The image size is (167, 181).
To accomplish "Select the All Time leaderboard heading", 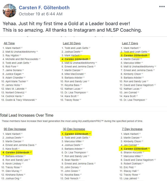I will (9, 43).
